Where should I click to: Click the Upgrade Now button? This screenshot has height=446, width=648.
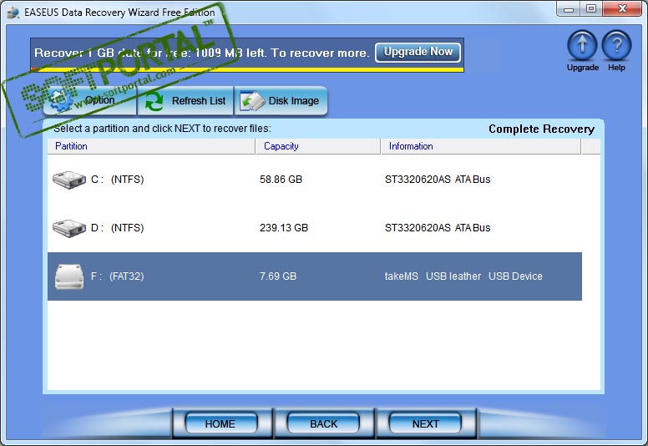tap(418, 52)
